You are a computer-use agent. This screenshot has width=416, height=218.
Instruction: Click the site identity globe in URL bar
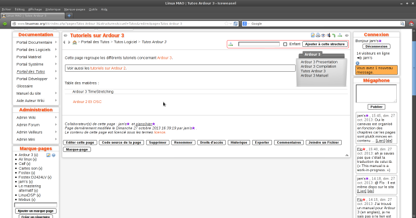[15, 23]
